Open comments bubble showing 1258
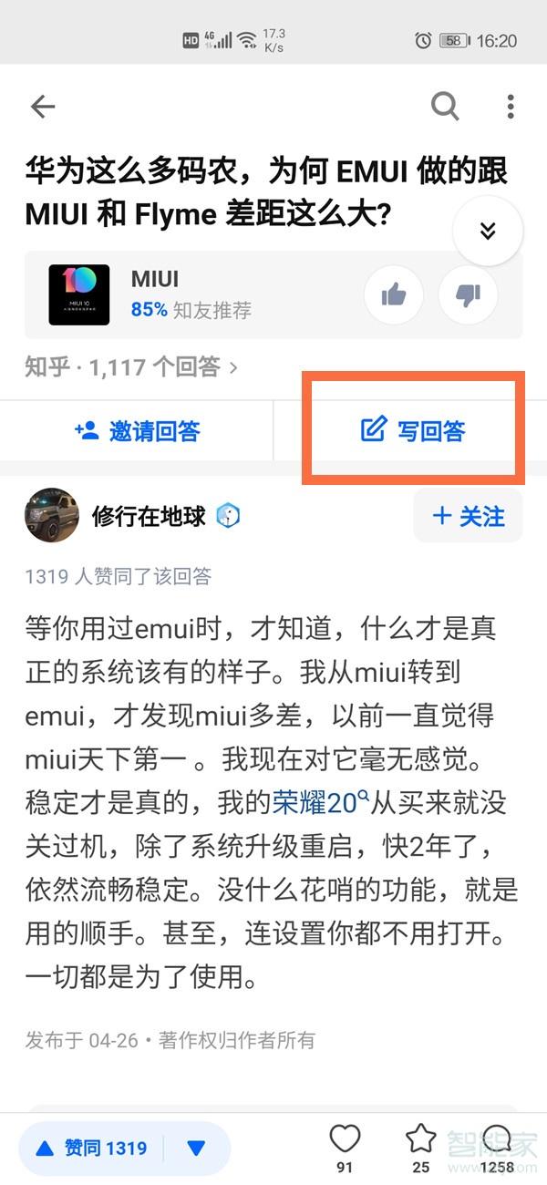The image size is (547, 1185). [497, 1147]
